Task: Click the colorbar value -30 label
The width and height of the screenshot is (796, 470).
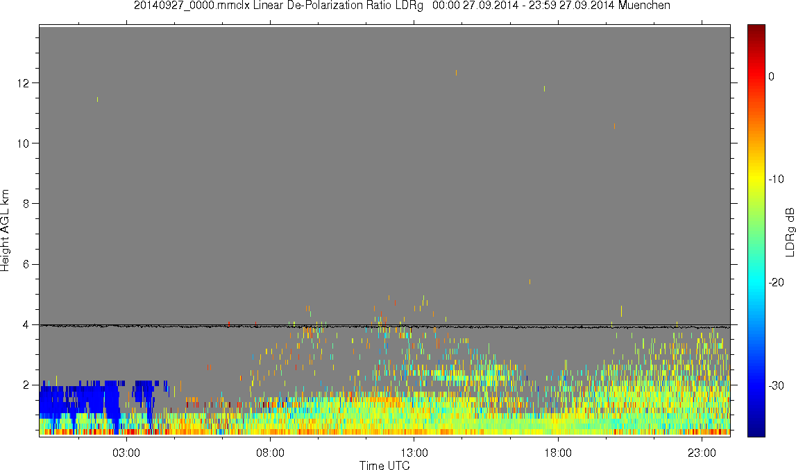Action: 776,386
